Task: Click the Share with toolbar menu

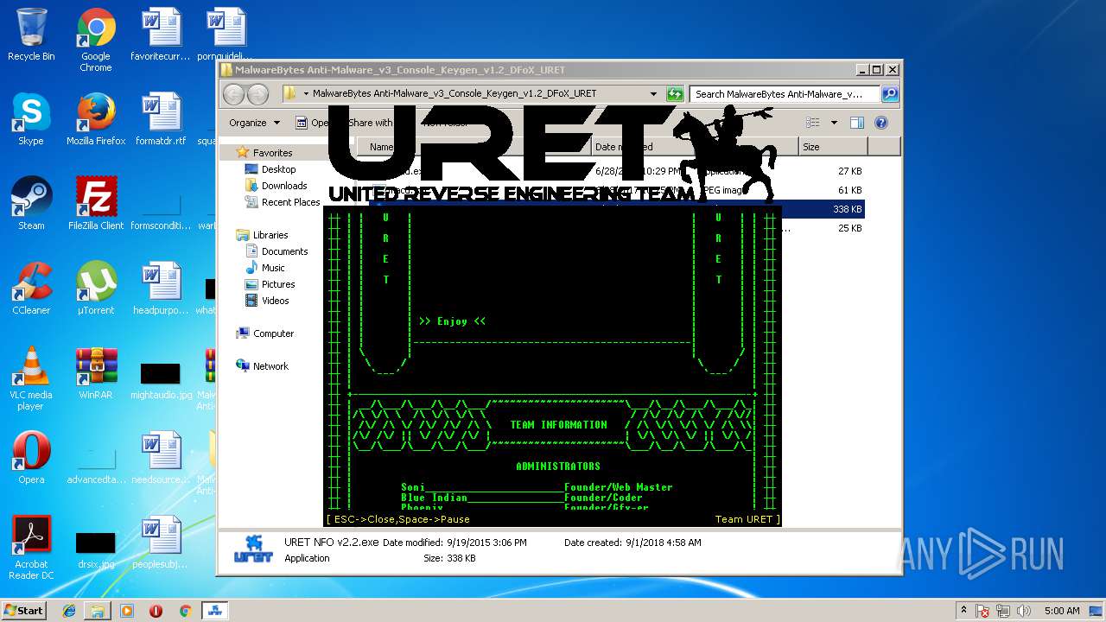Action: tap(370, 123)
